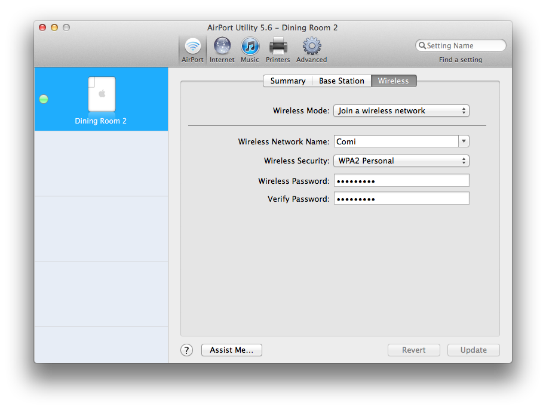The height and width of the screenshot is (410, 546).
Task: Select the Wireless tab
Action: coord(394,81)
